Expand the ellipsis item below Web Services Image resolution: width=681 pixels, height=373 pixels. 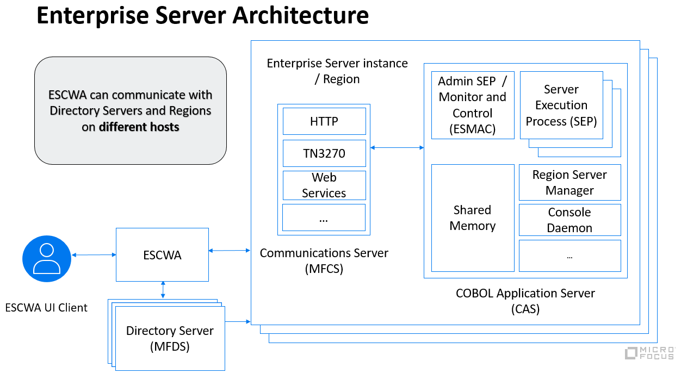(x=324, y=217)
